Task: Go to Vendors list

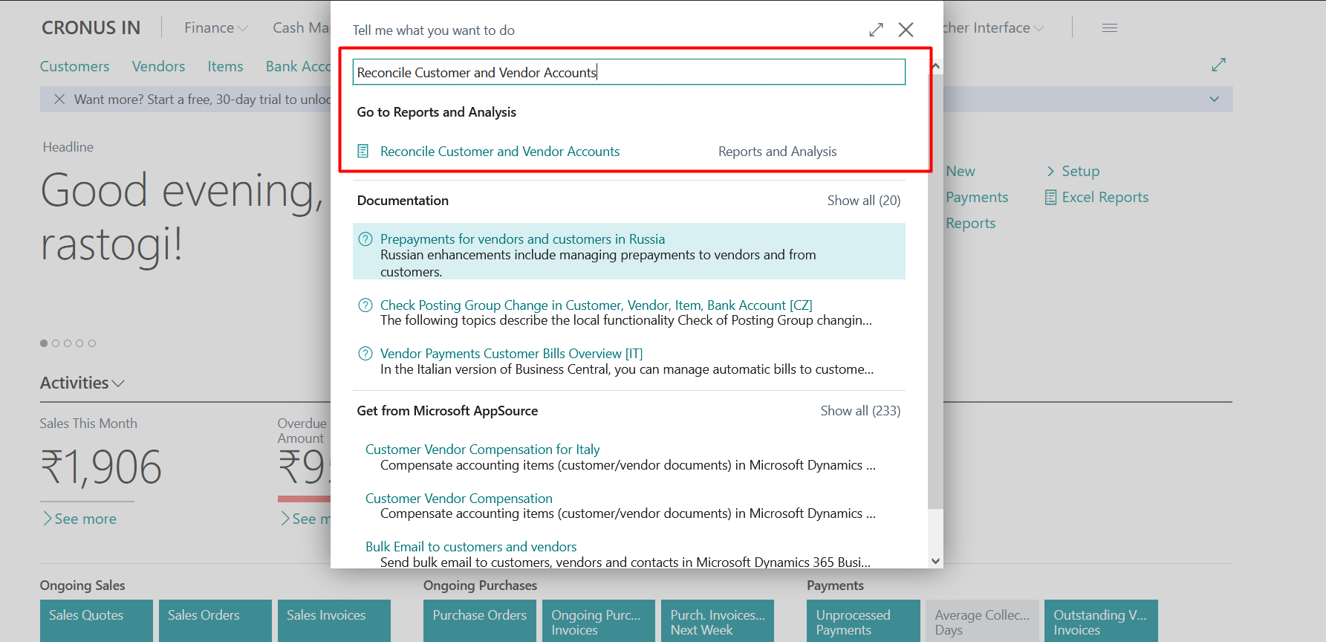Action: click(159, 67)
